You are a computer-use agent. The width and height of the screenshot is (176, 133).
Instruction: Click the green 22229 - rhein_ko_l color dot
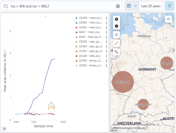click(x=77, y=18)
